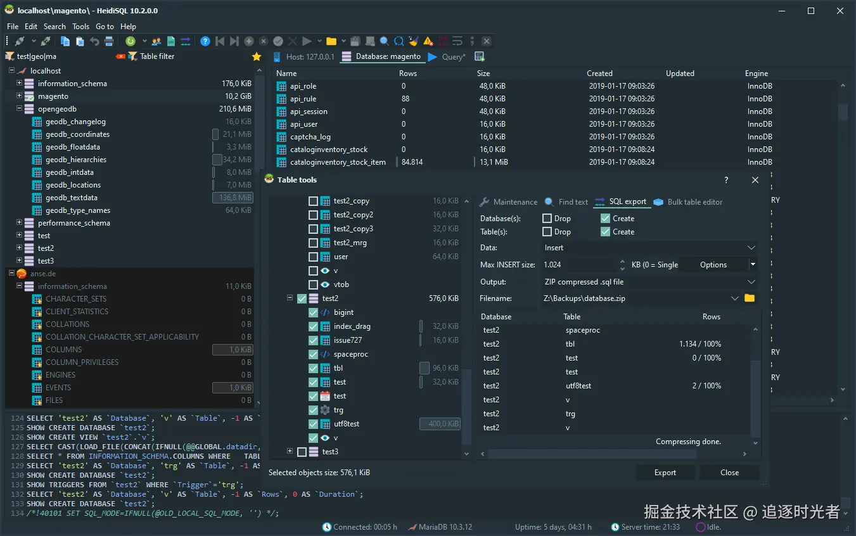Click the Print icon in toolbar

(109, 41)
